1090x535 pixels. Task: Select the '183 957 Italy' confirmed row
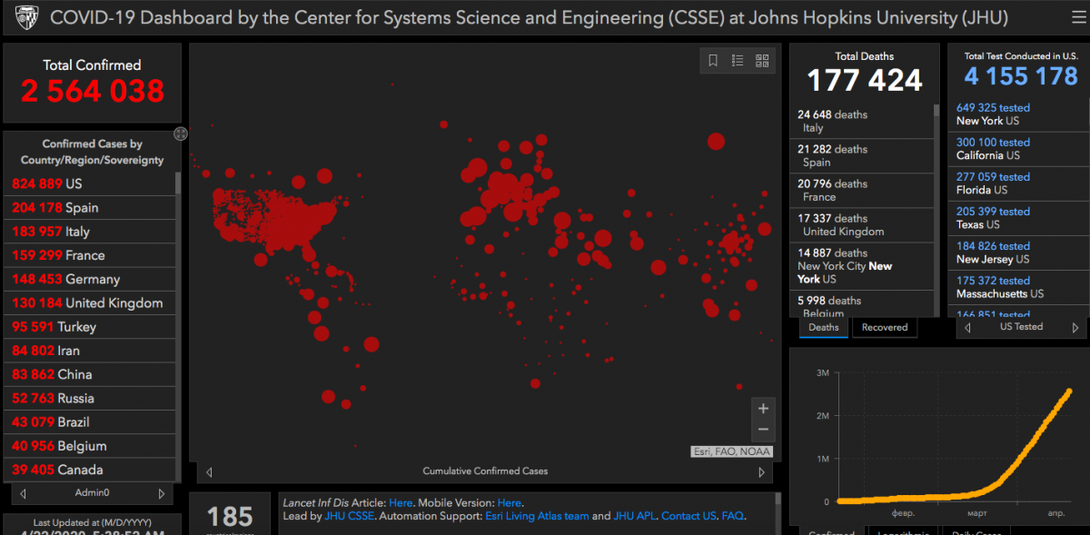click(x=89, y=232)
